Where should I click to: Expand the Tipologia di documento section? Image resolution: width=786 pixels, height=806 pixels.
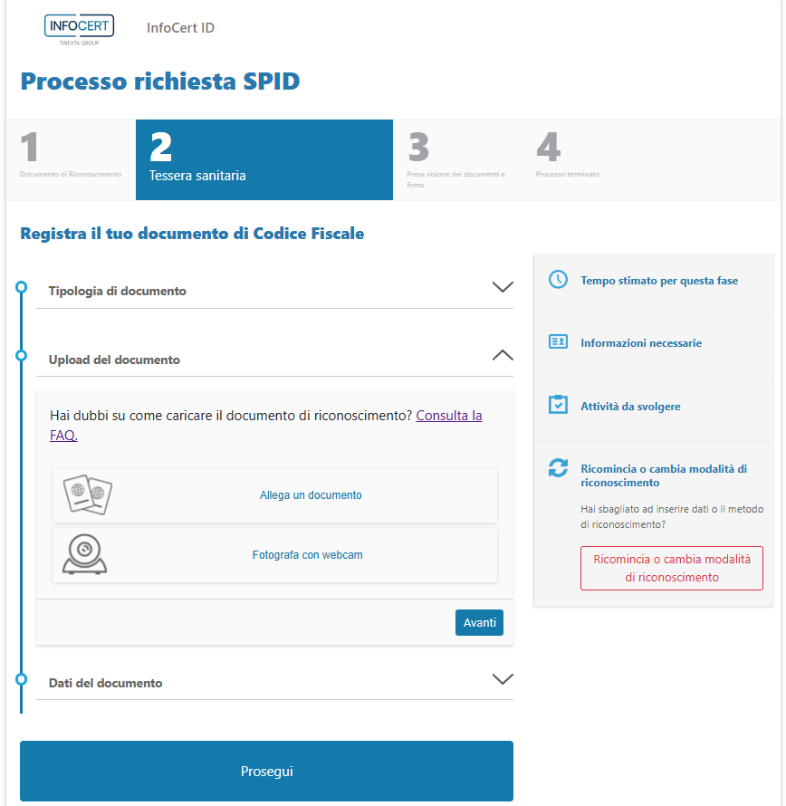(x=502, y=288)
